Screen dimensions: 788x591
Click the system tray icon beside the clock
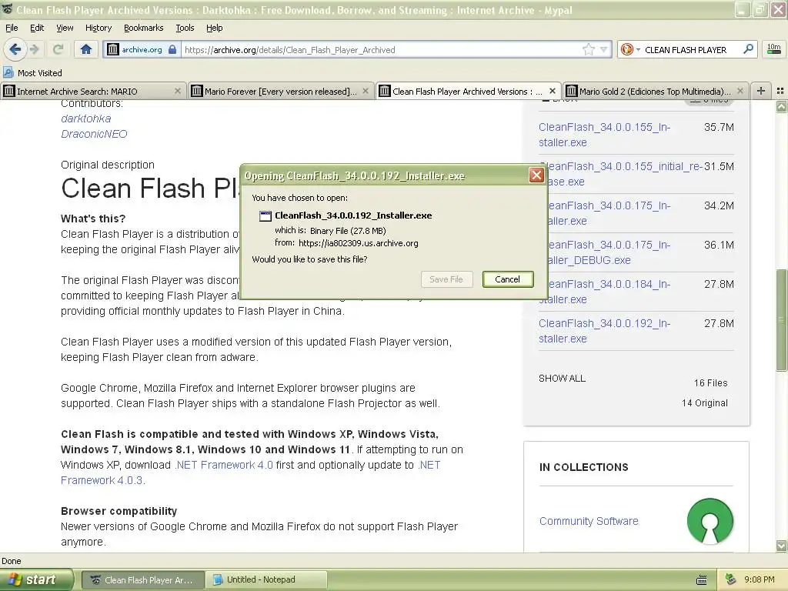pos(731,579)
